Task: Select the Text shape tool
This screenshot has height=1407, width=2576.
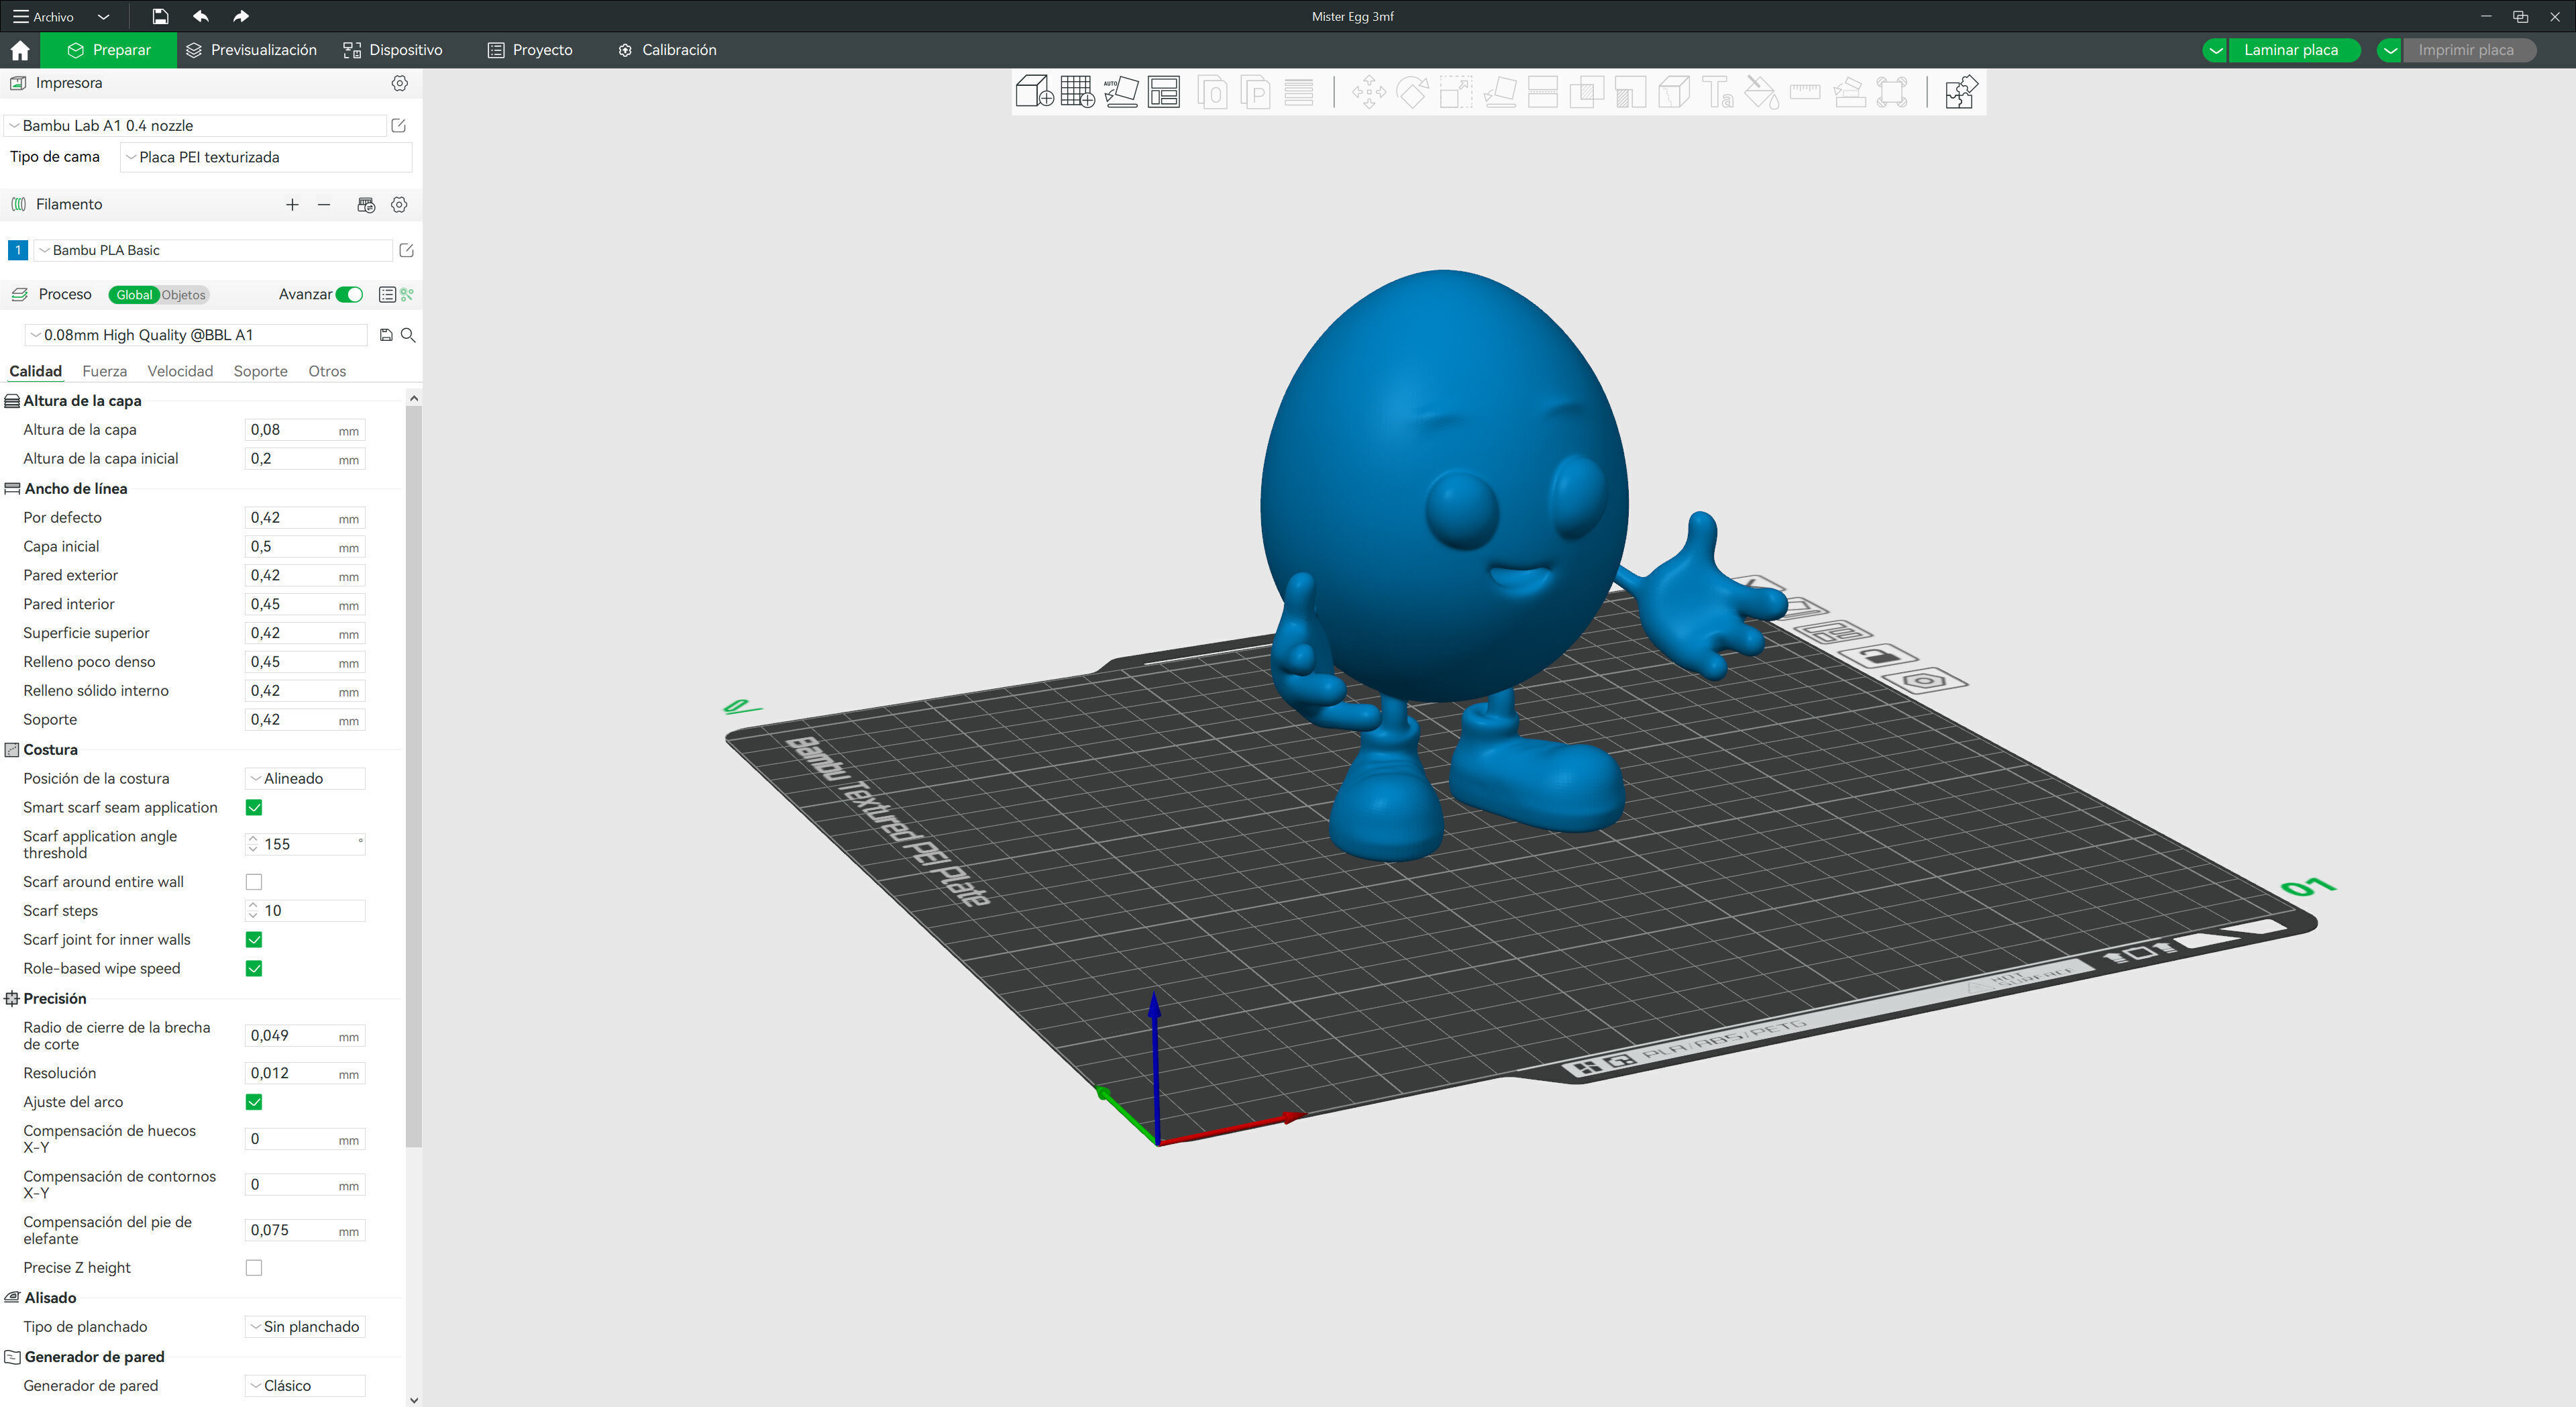Action: (1717, 93)
